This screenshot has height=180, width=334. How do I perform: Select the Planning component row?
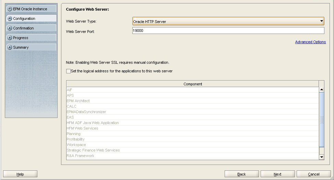(193, 134)
